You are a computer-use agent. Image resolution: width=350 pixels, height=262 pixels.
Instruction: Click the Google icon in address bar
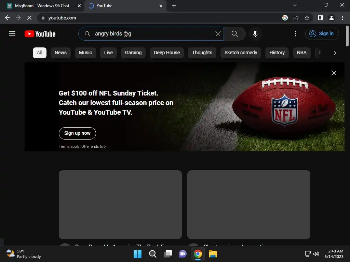click(x=285, y=18)
